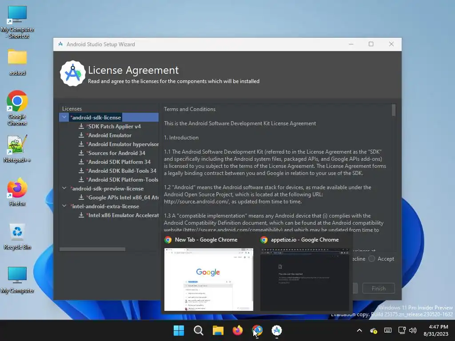
Task: Open the clock and date flyout
Action: [x=436, y=330]
